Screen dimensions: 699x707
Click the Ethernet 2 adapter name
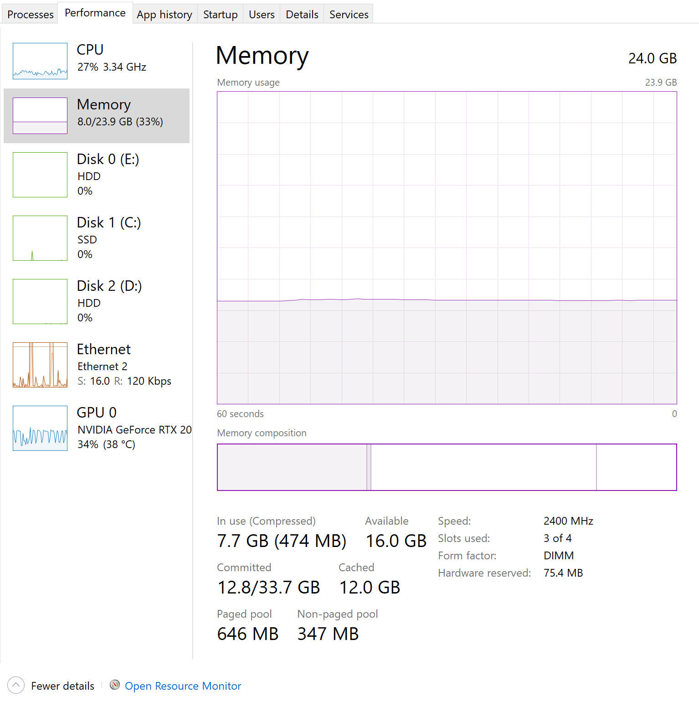(x=103, y=366)
